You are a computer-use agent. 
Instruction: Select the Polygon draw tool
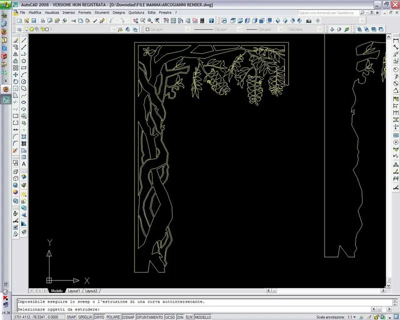[24, 60]
